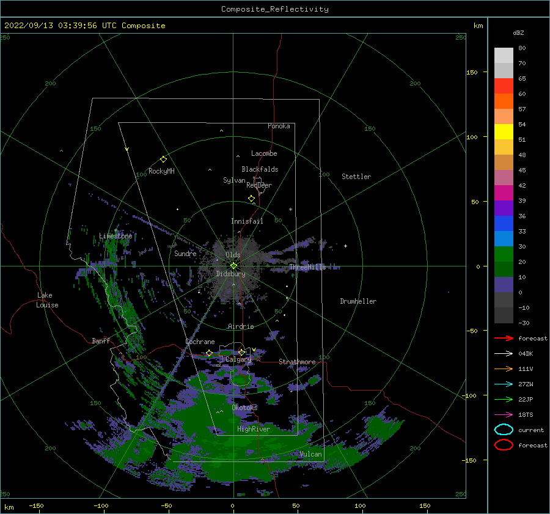Click the 36 dBZ purple color swatch
This screenshot has width=550, height=514.
click(504, 208)
